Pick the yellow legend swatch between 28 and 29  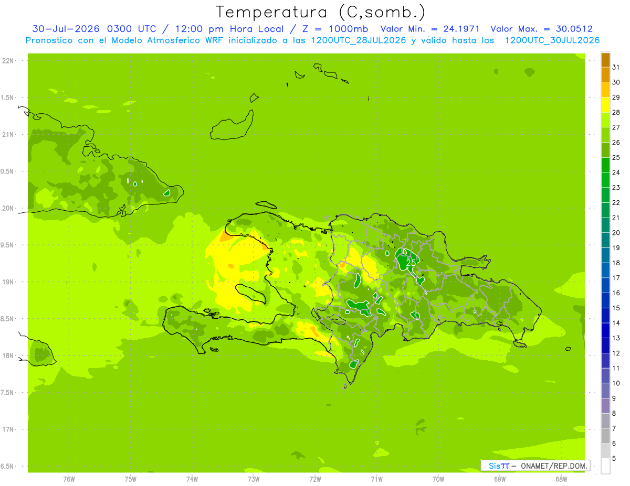click(605, 105)
